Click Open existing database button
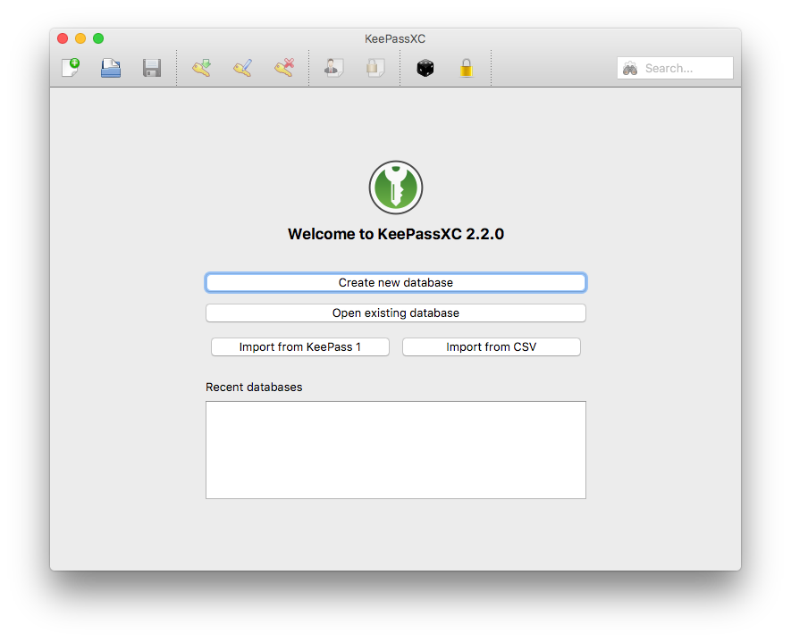 coord(395,313)
